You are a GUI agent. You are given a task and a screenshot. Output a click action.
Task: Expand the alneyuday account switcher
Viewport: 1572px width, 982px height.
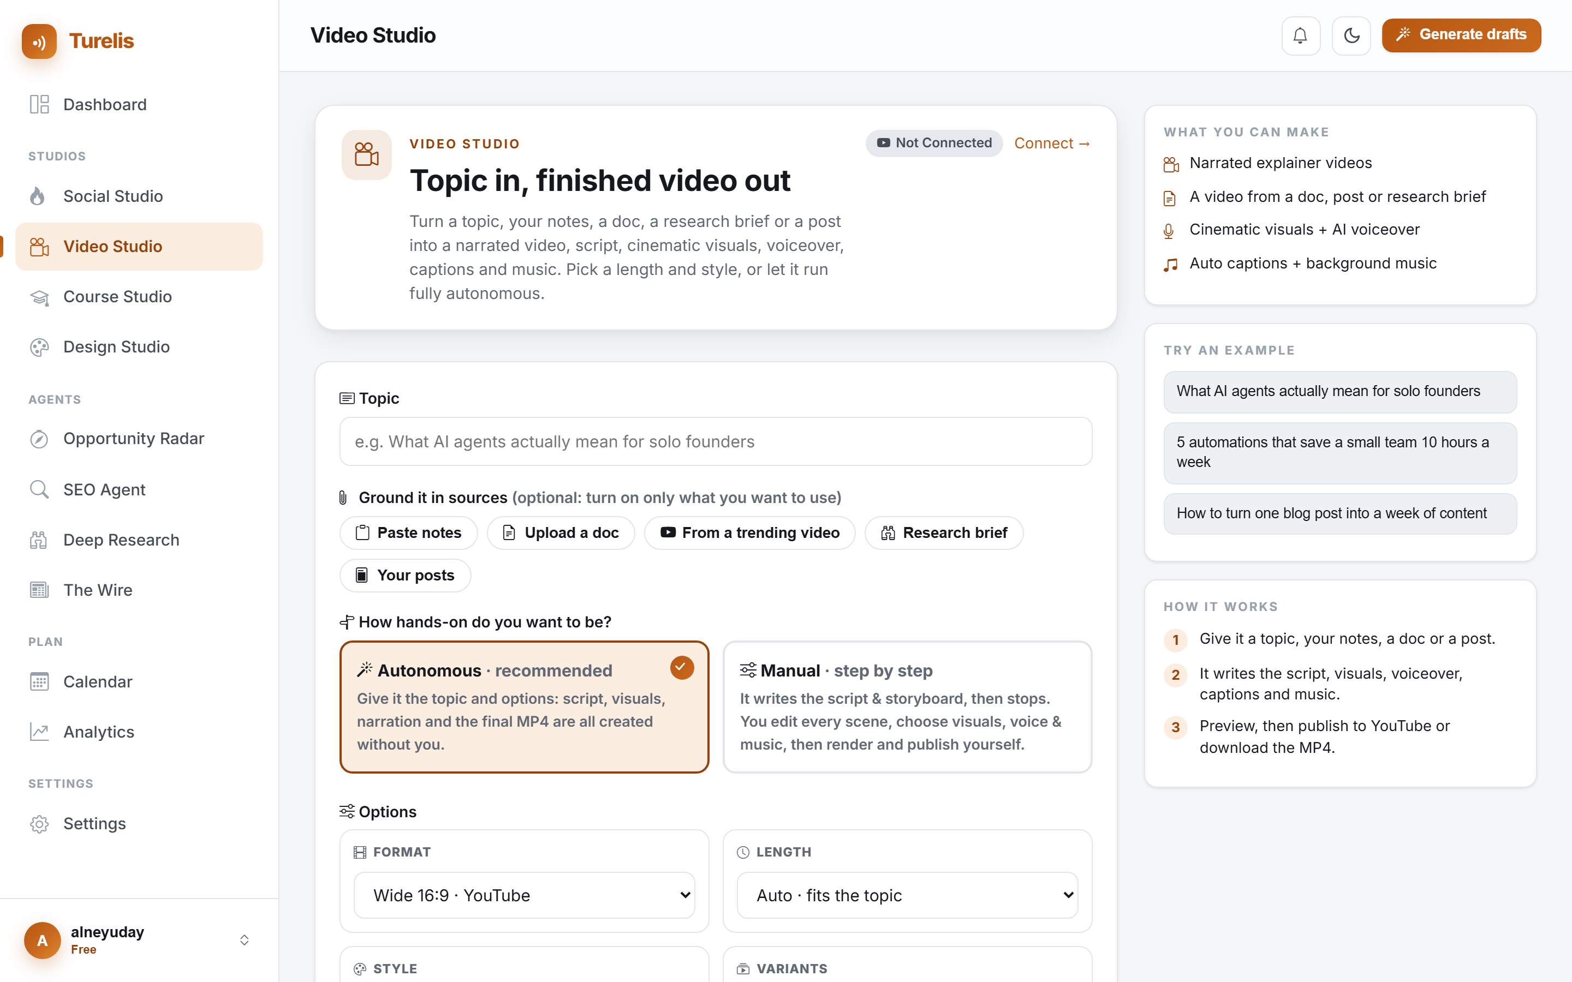click(x=244, y=940)
